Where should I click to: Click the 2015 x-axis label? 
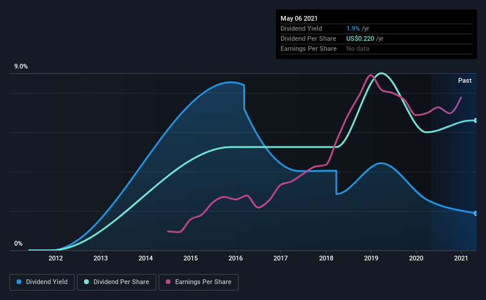coord(191,258)
